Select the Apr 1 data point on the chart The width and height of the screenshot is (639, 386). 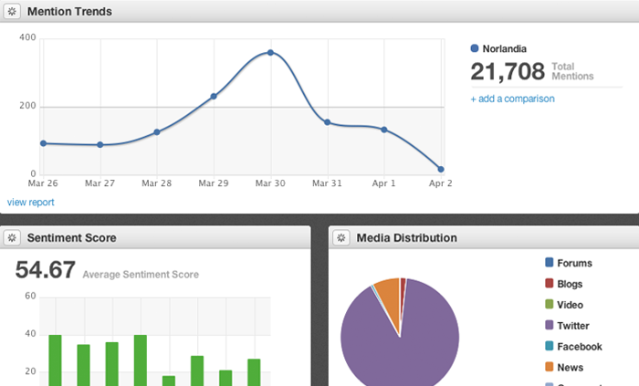(384, 130)
